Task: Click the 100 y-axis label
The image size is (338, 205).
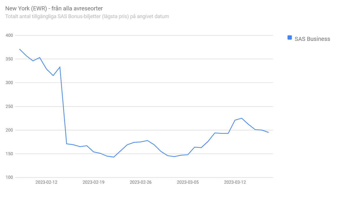Action: (10, 177)
